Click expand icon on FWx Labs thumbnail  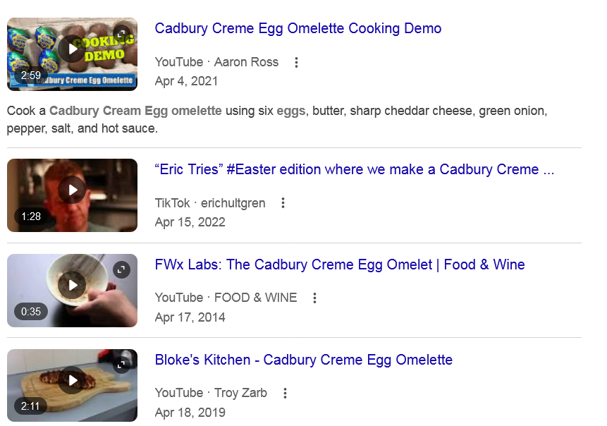[122, 269]
